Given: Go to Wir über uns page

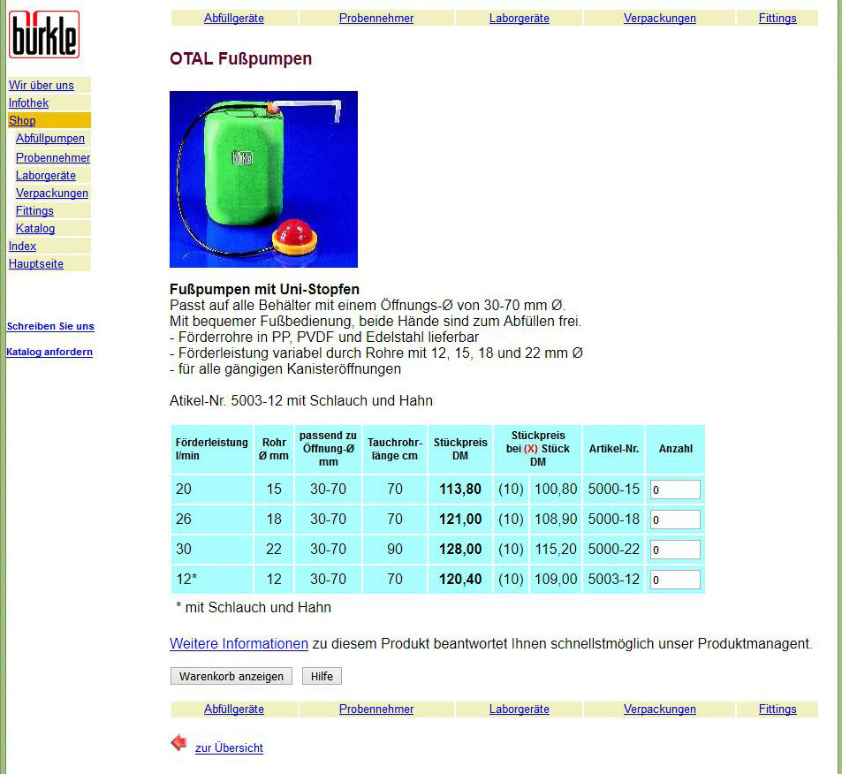Looking at the screenshot, I should point(42,86).
